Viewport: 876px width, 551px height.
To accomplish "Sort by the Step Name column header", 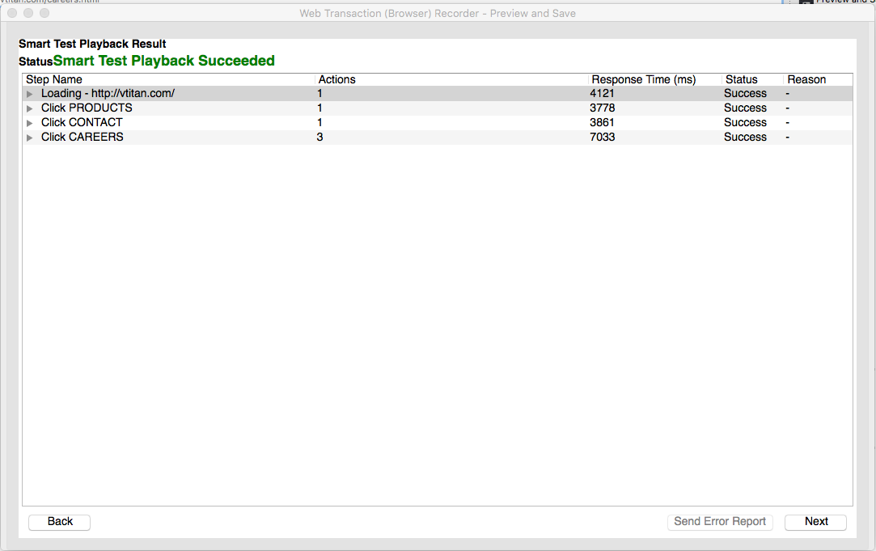I will [x=54, y=79].
